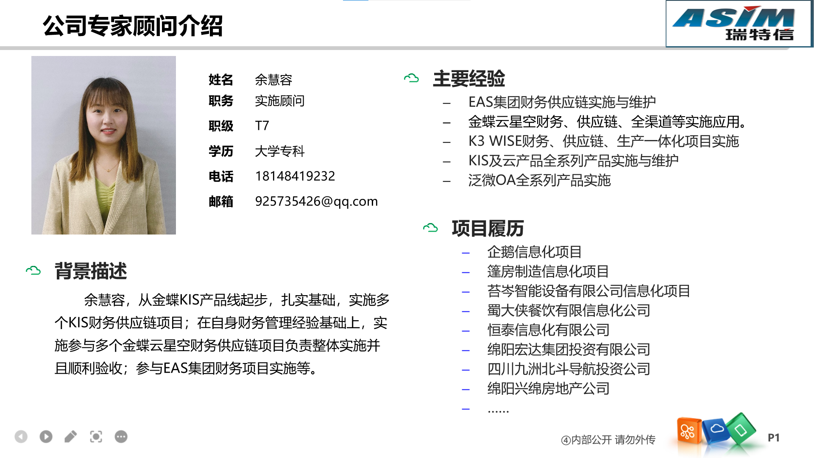The height and width of the screenshot is (458, 814).
Task: Click the 项目履历 section heading
Action: point(488,229)
